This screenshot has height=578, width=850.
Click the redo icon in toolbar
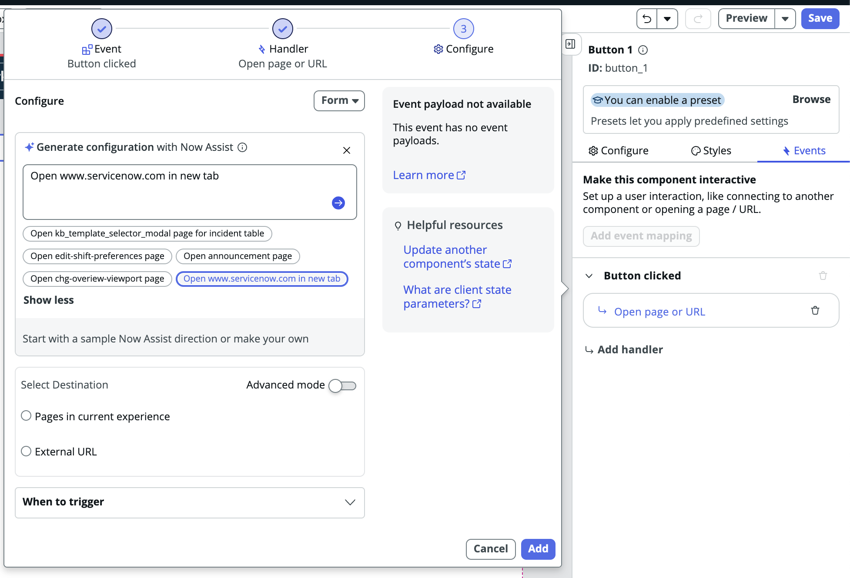click(x=698, y=19)
